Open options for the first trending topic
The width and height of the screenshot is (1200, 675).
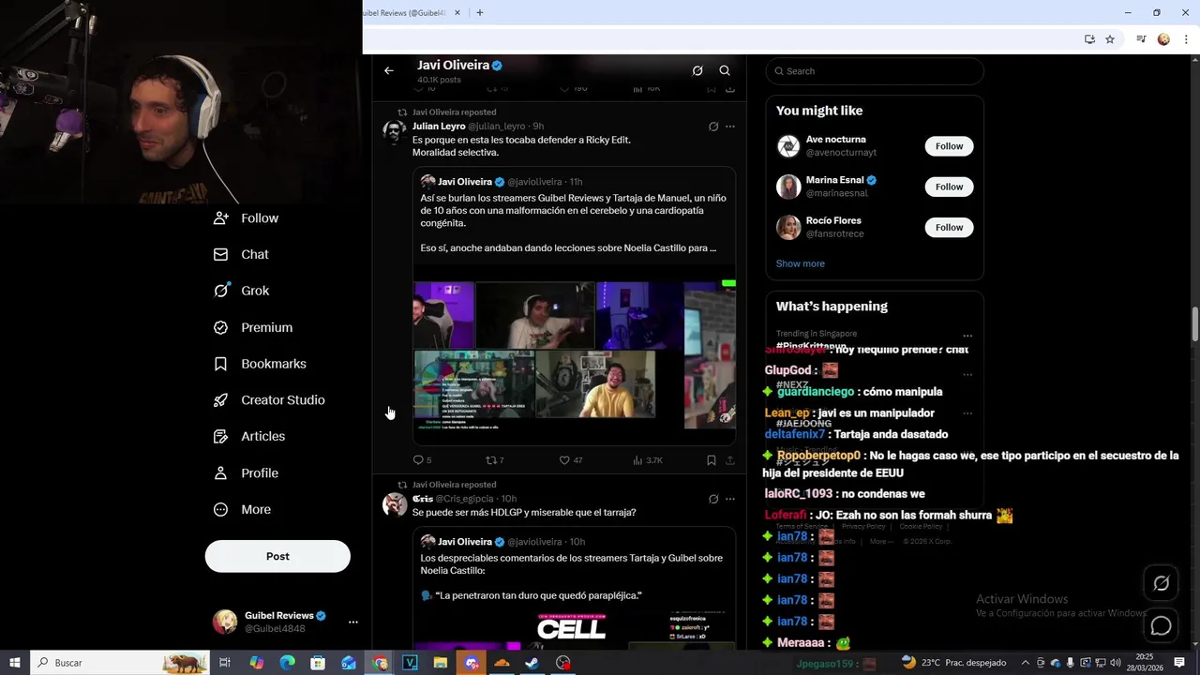point(967,336)
